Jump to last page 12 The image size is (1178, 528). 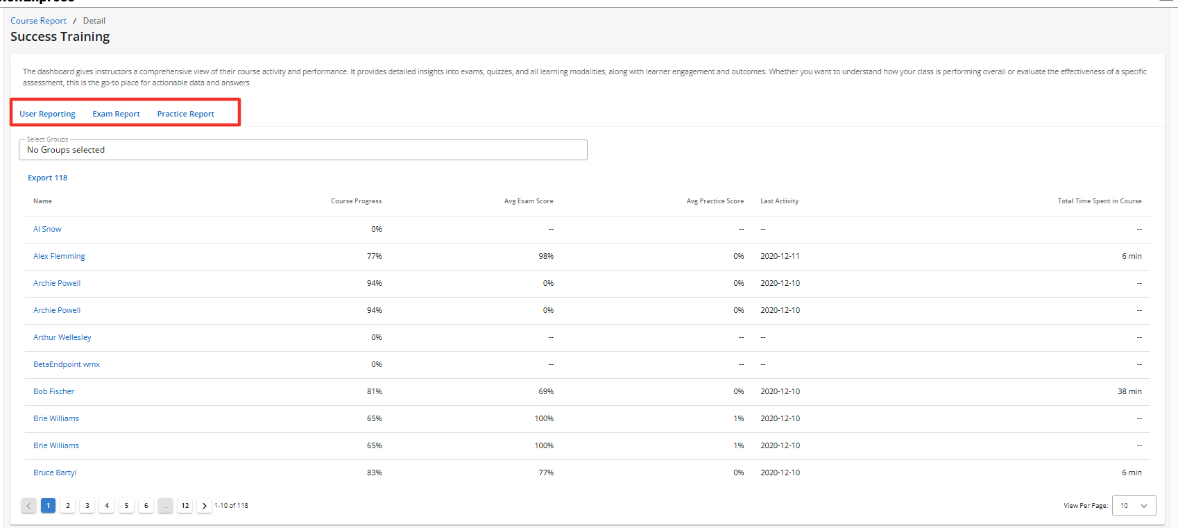coord(185,506)
